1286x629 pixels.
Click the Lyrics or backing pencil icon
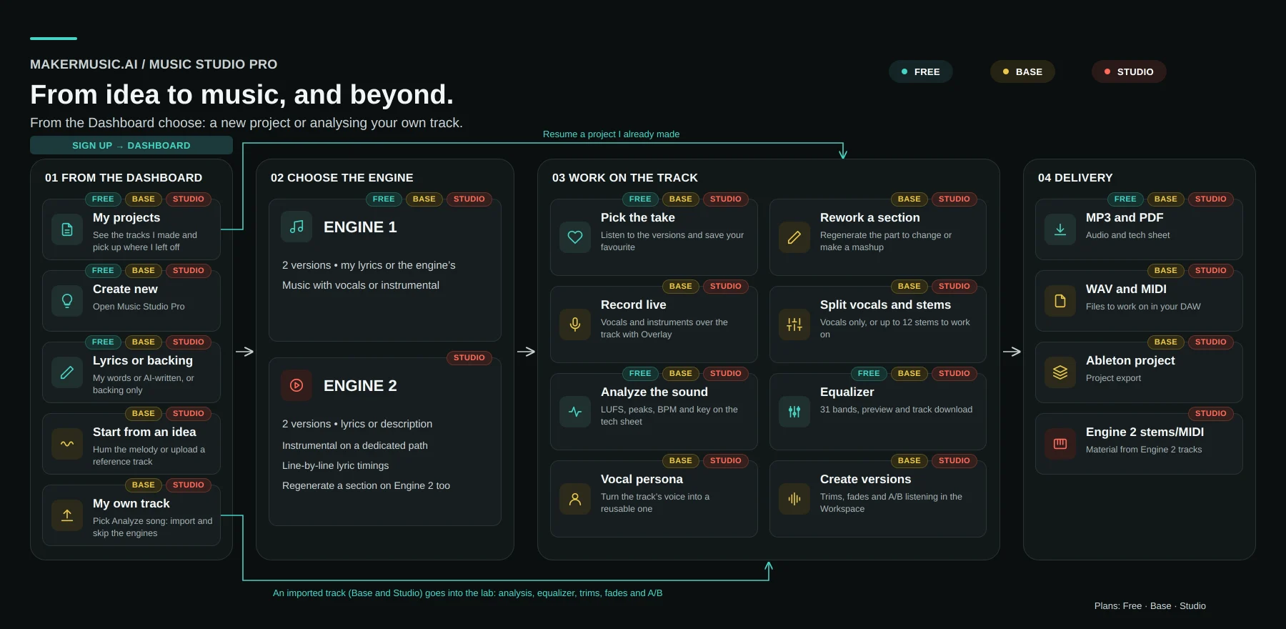pos(67,372)
